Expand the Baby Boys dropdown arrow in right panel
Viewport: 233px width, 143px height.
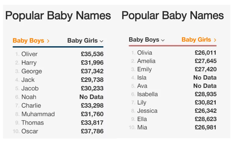pos(163,40)
